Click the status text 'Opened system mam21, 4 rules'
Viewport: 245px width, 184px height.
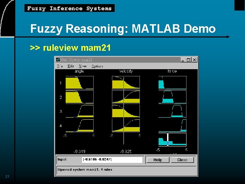click(85, 170)
